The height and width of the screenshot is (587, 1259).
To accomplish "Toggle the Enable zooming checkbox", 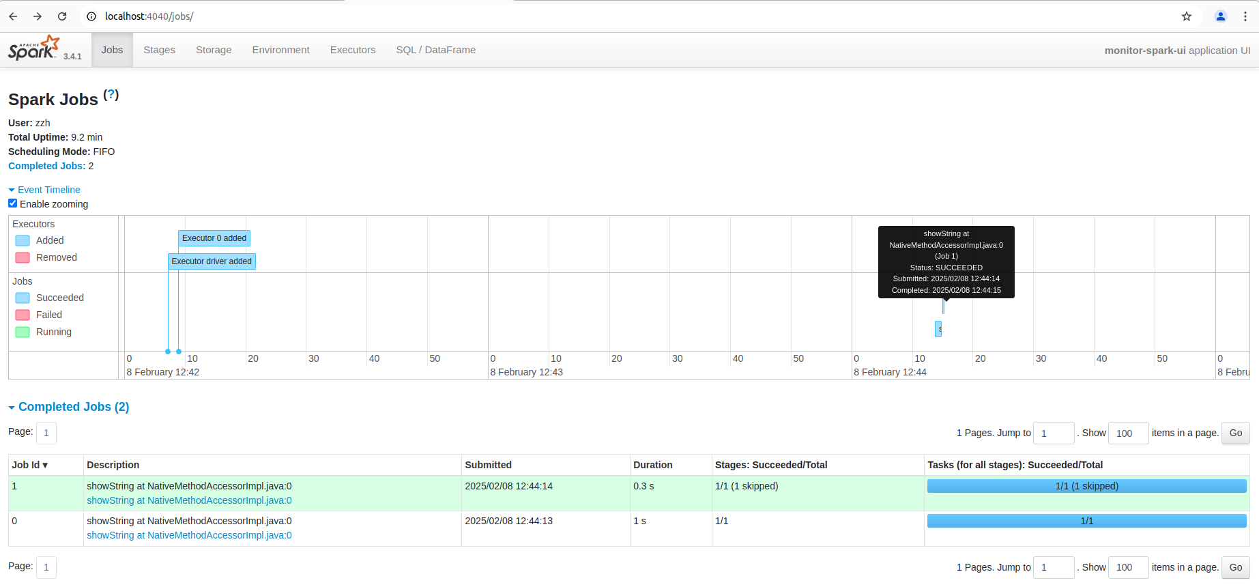I will (12, 203).
